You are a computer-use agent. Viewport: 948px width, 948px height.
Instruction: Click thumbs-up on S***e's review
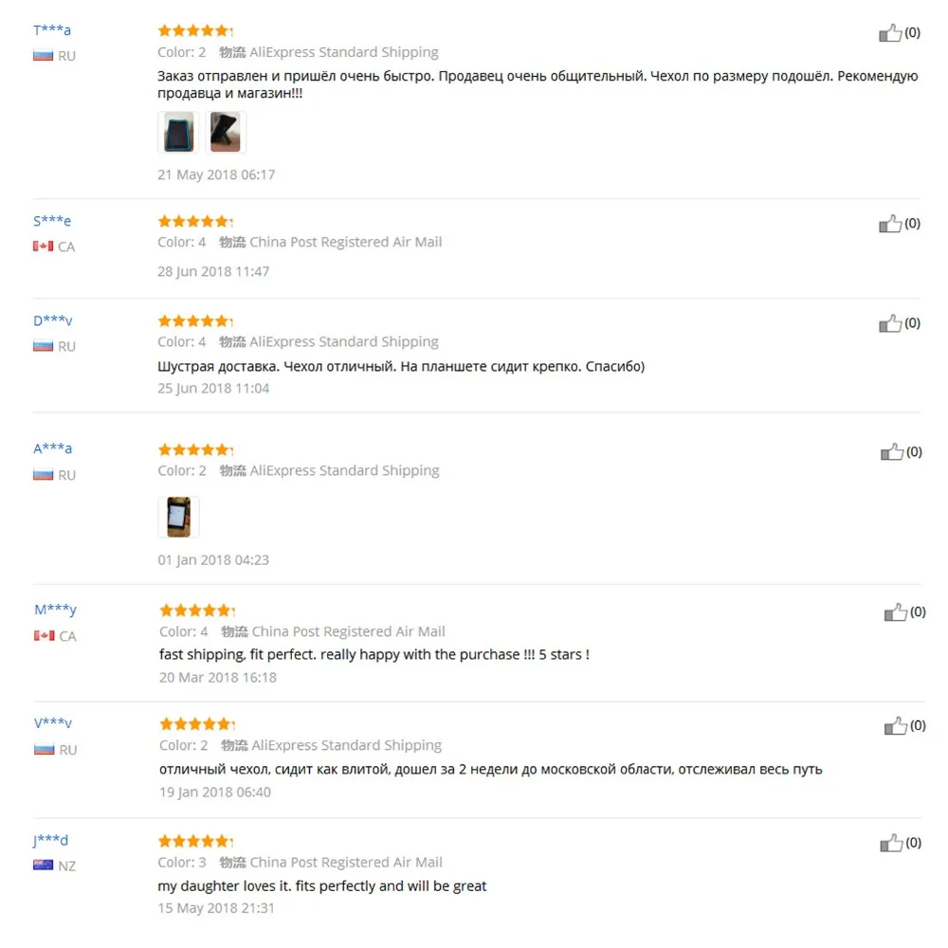890,224
